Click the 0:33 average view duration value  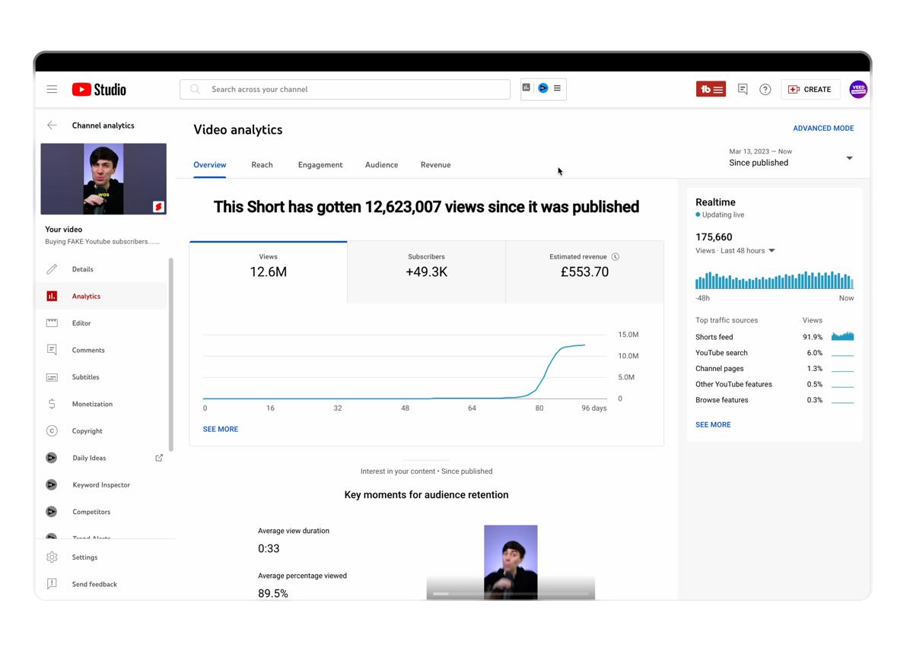(x=269, y=548)
